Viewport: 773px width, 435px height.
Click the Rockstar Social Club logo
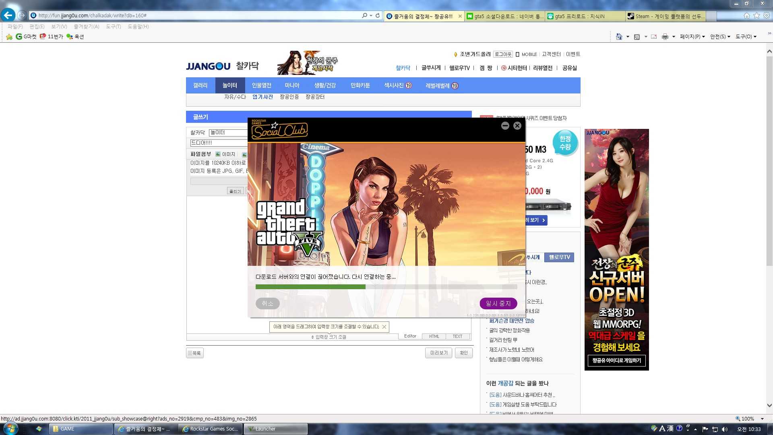(x=279, y=129)
